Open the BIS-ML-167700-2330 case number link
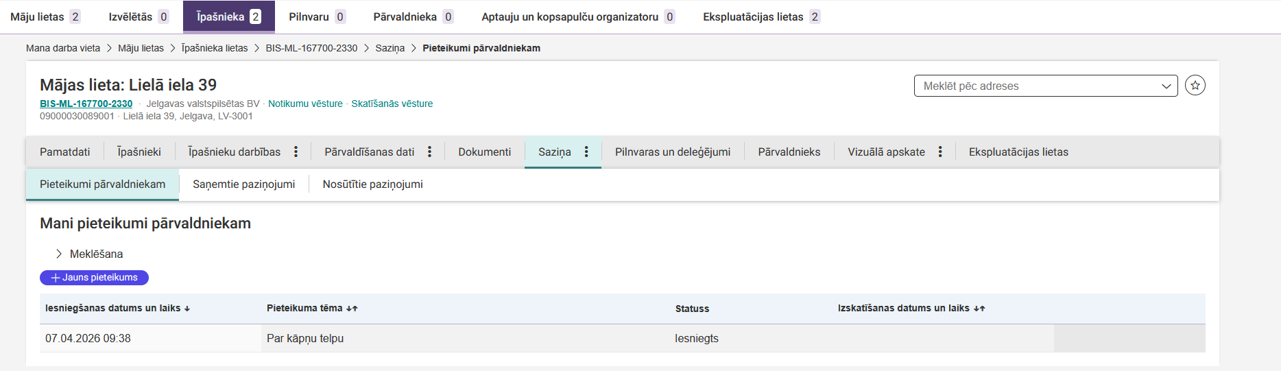 pos(86,104)
